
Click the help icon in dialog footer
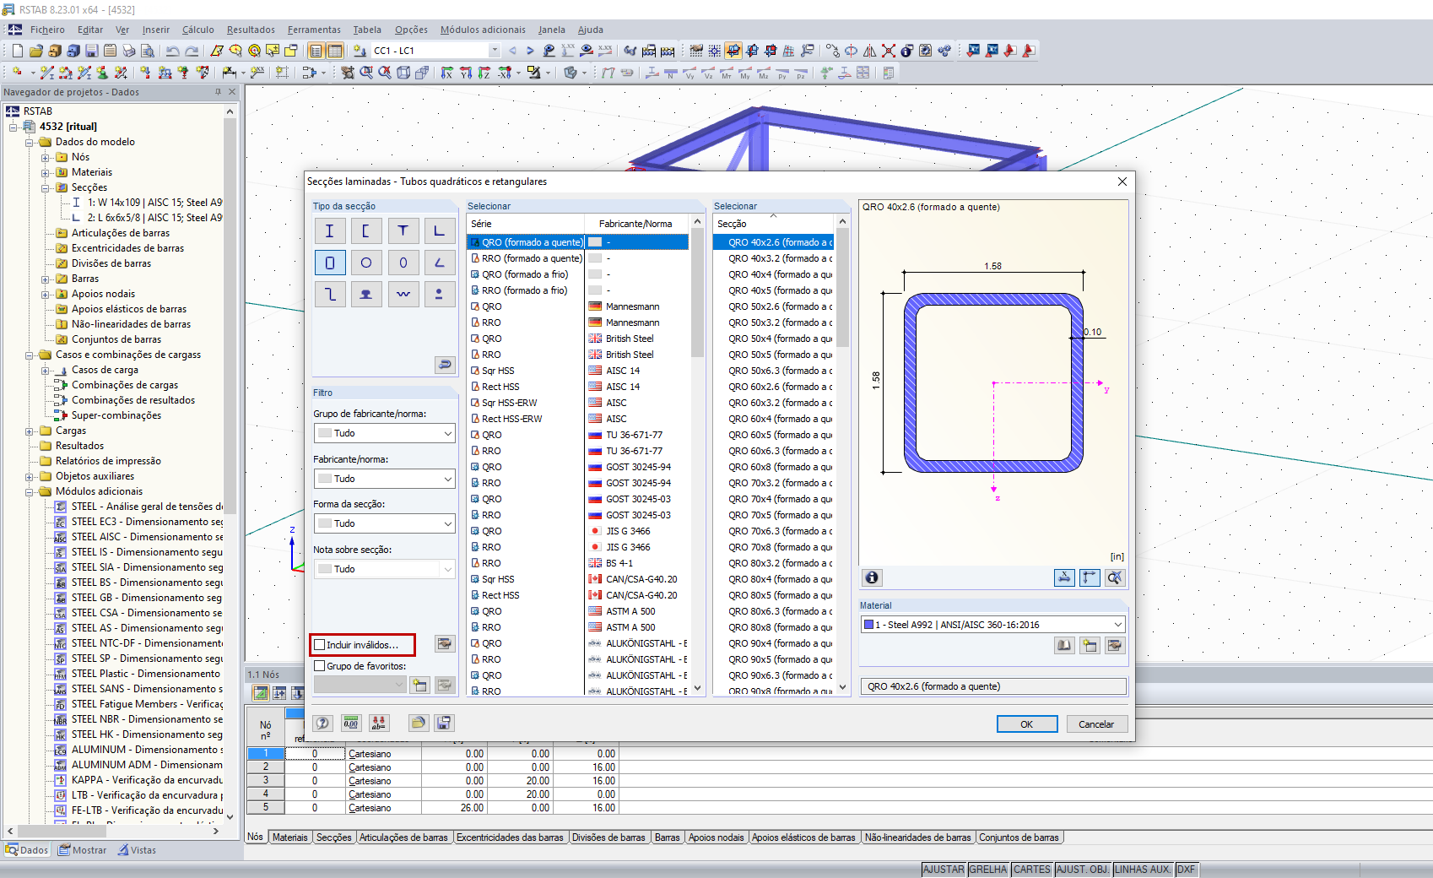322,724
